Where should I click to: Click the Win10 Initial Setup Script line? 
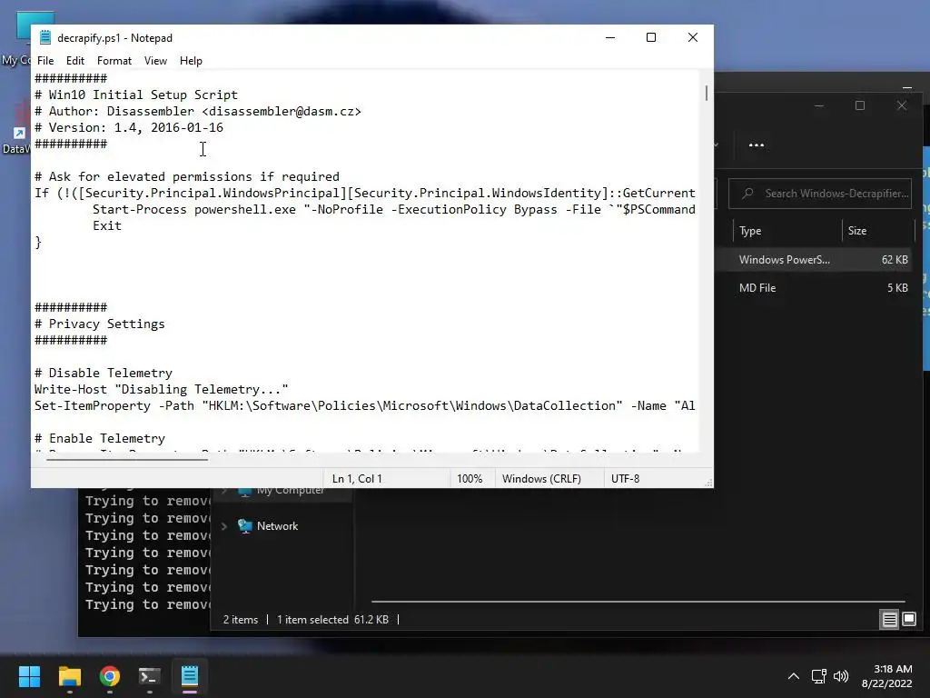136,95
